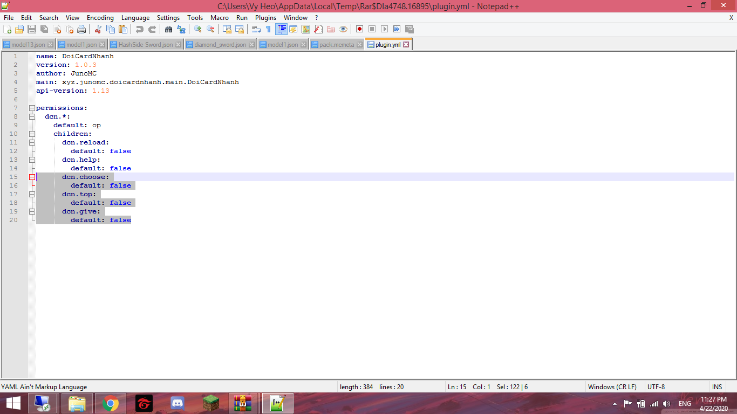This screenshot has height=414, width=737.
Task: Switch to the model13.json tab
Action: (28, 45)
